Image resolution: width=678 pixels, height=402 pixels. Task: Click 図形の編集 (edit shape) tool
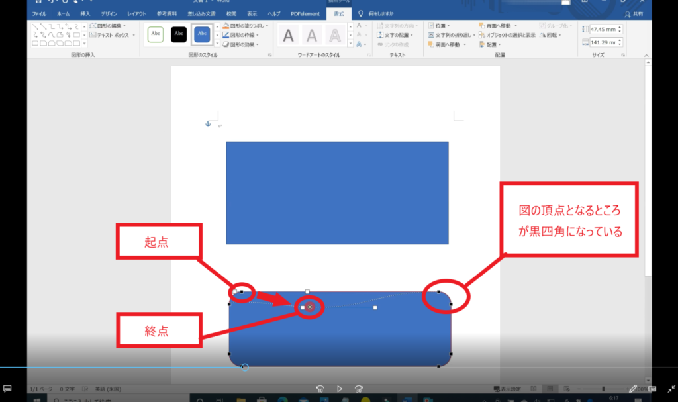pos(109,26)
